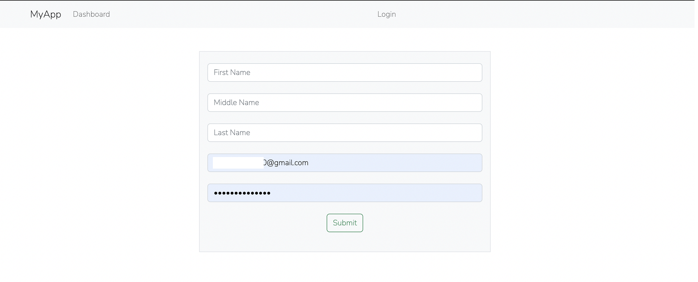The image size is (698, 282).
Task: Select the Middle Name text box
Action: coord(344,103)
